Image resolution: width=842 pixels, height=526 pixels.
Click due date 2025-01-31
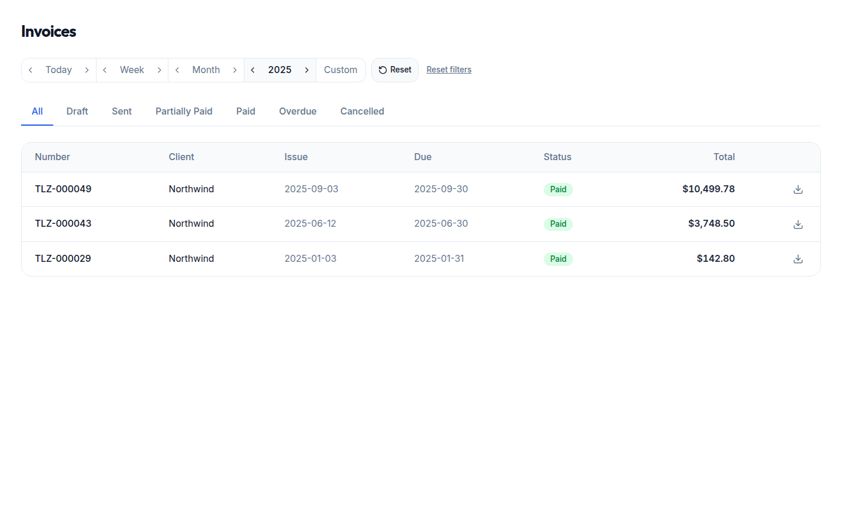click(x=439, y=259)
